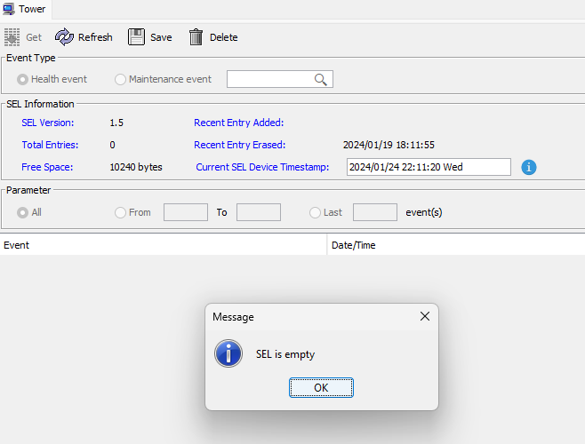The image size is (585, 444).
Task: Open the Tower tab
Action: [26, 9]
